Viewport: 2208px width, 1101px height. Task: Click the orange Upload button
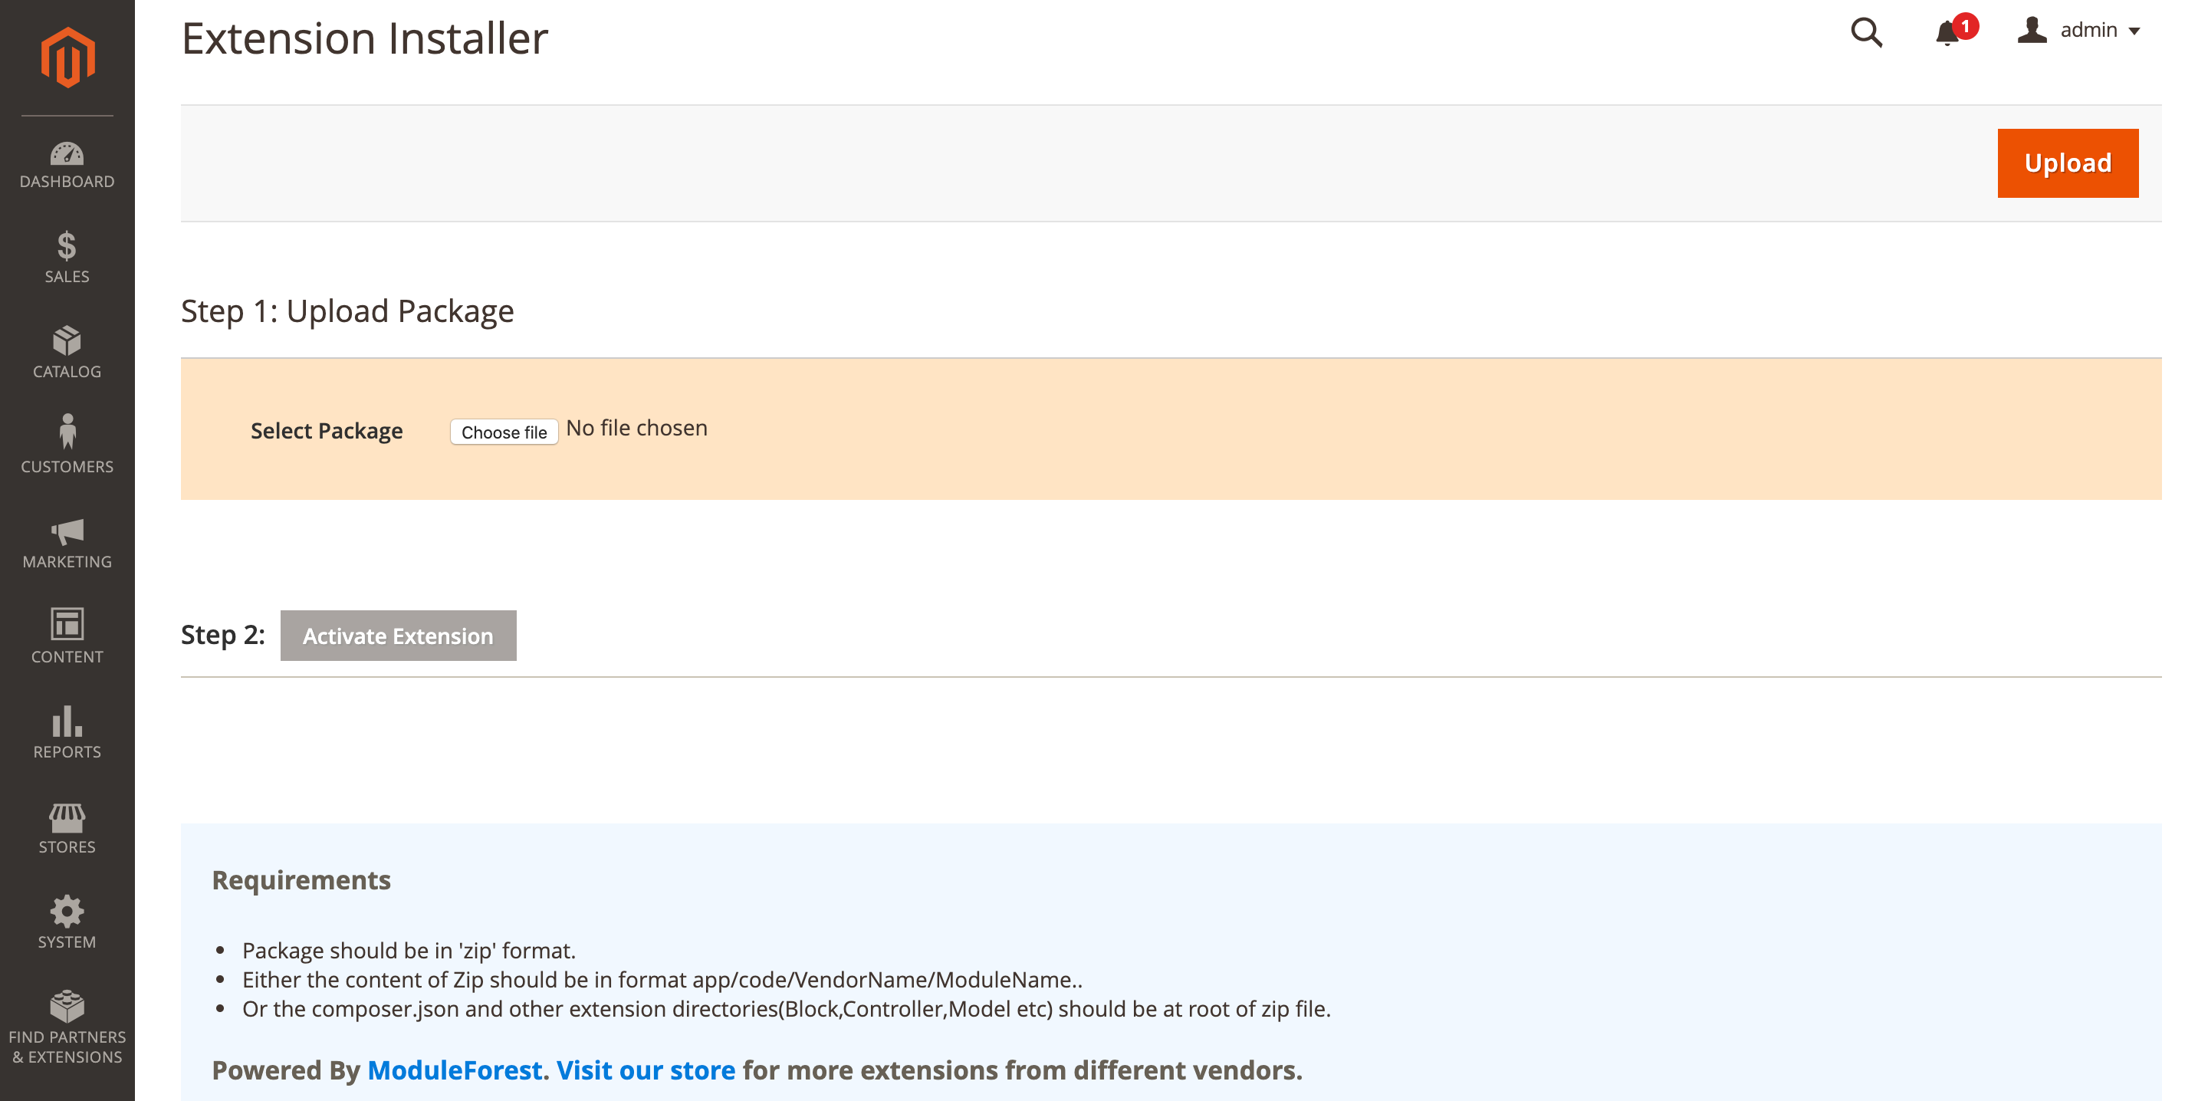tap(2067, 163)
